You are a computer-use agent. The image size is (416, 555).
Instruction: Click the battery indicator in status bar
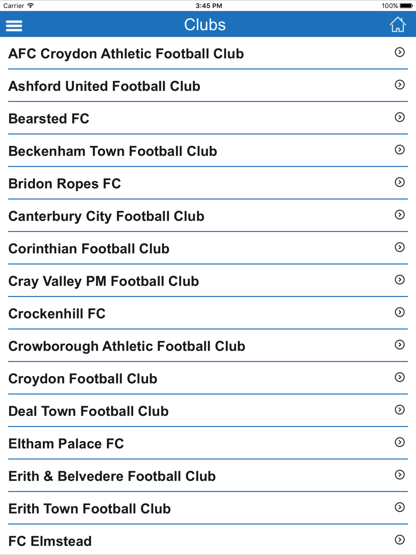[x=406, y=6]
